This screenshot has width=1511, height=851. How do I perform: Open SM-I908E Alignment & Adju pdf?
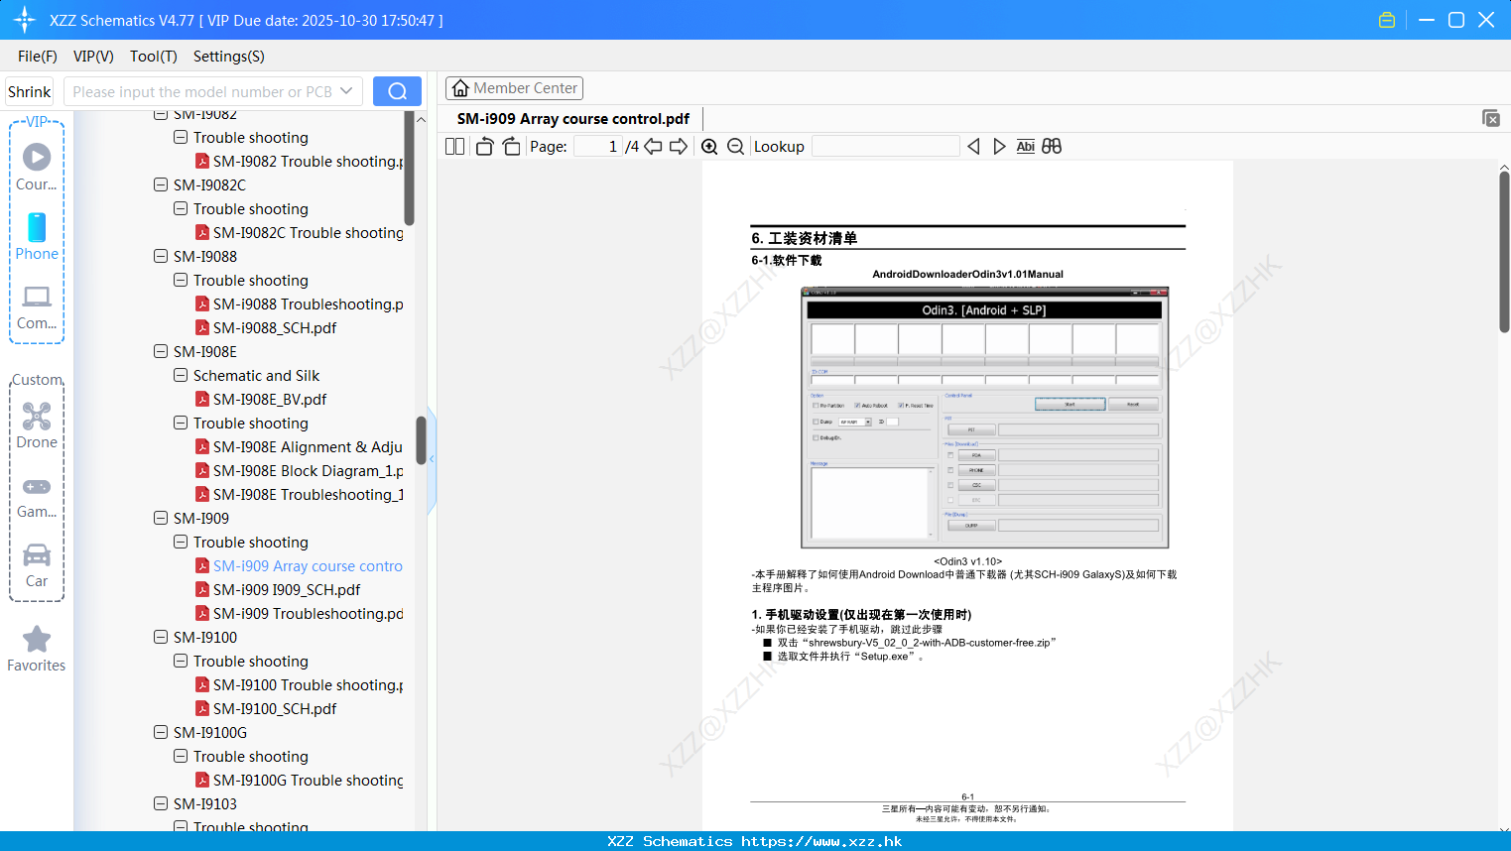(299, 447)
